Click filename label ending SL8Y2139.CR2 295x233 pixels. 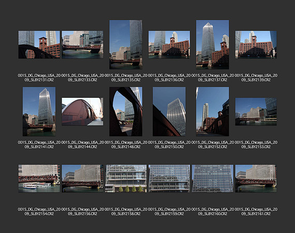click(x=256, y=78)
